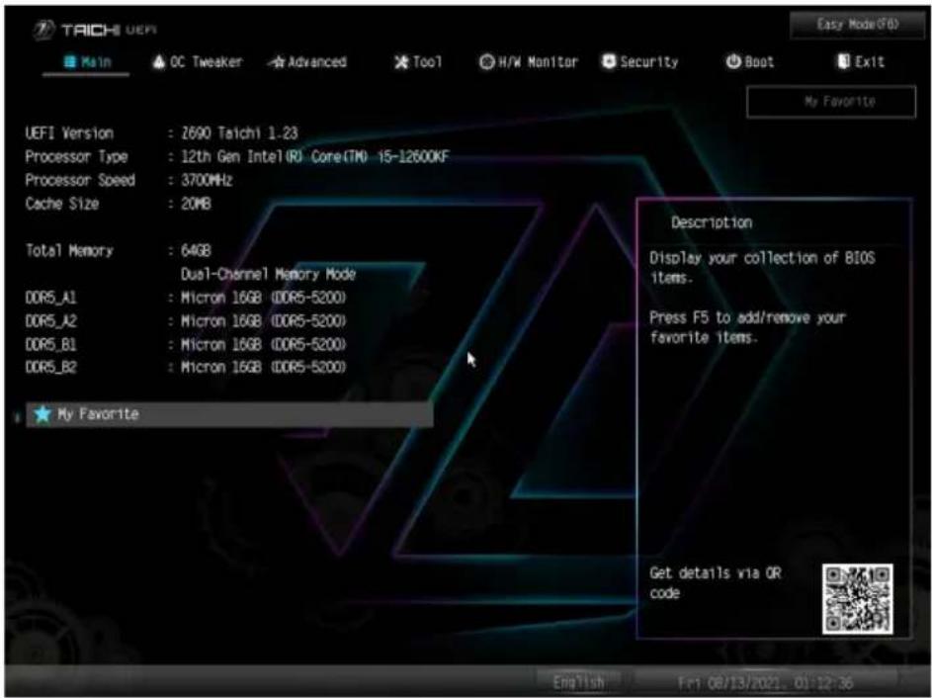Go to the H/W Monitor tab

click(x=529, y=62)
